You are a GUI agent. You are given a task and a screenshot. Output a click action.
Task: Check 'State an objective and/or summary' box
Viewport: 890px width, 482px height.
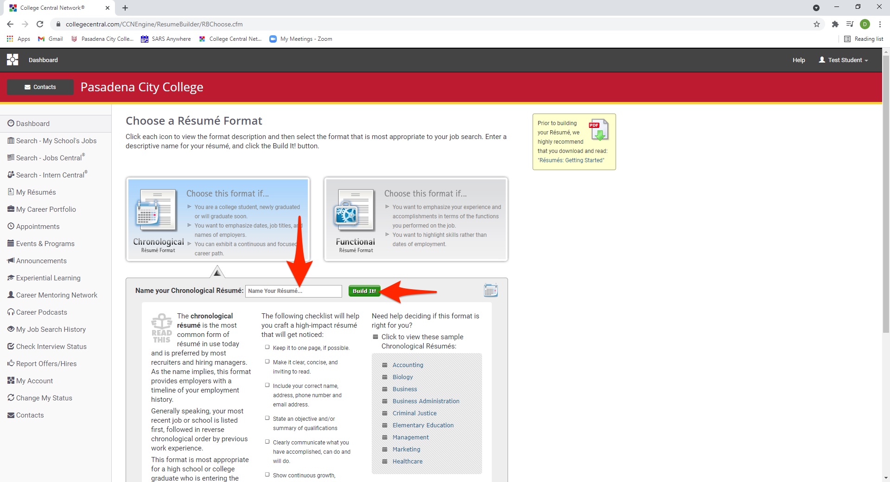coord(267,418)
